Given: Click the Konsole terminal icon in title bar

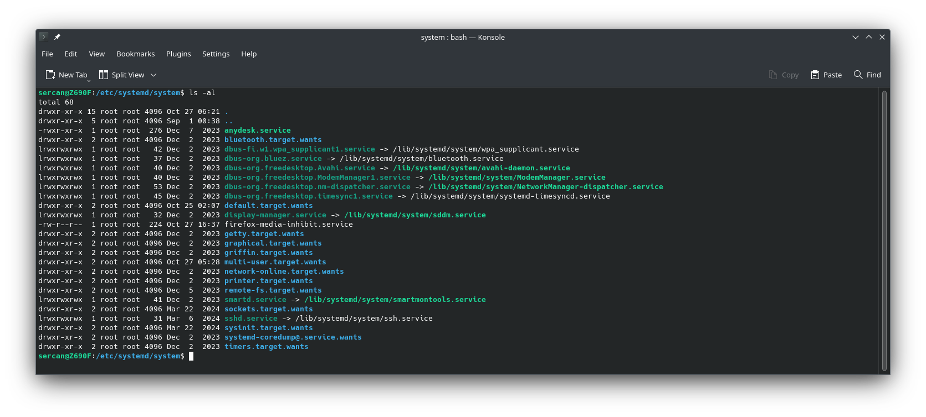Looking at the screenshot, I should pyautogui.click(x=44, y=37).
